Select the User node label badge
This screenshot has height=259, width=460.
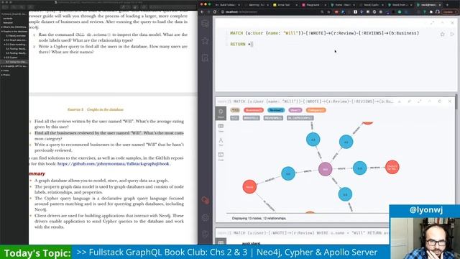click(x=295, y=110)
